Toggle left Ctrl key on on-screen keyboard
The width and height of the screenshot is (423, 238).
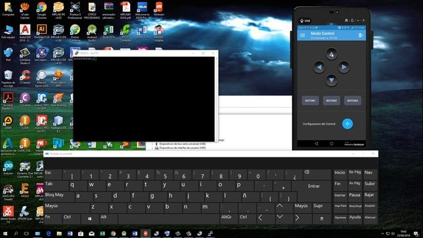(x=71, y=219)
